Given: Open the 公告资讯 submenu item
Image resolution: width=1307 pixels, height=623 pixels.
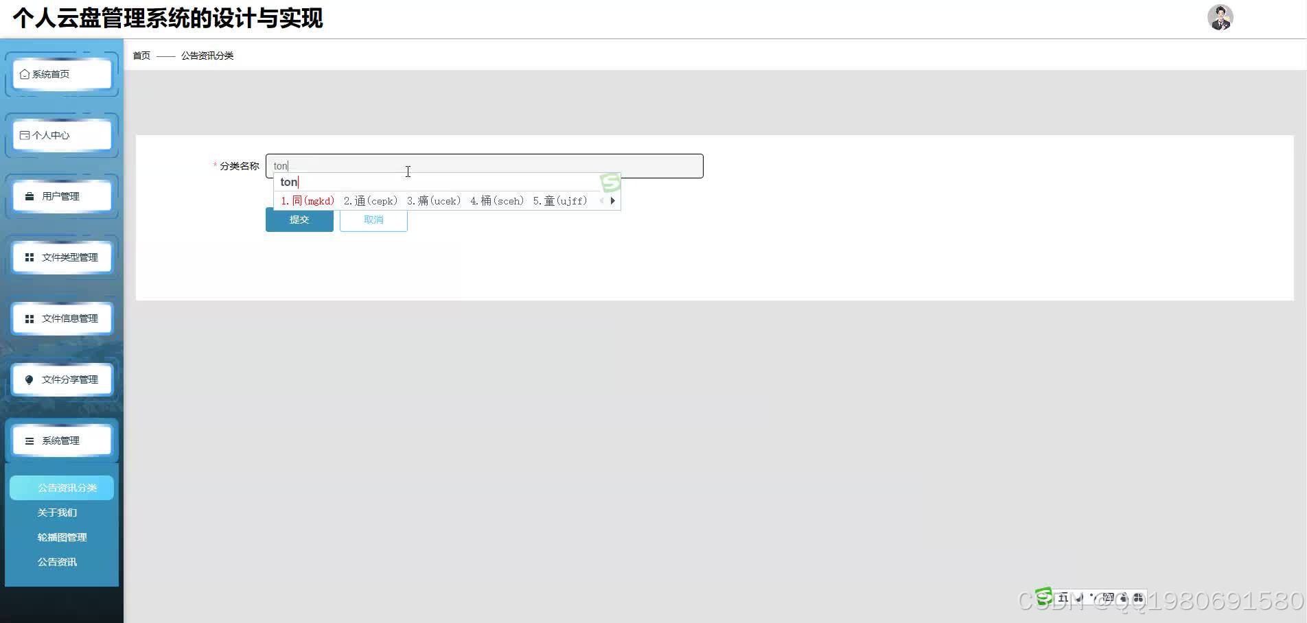Looking at the screenshot, I should click(x=57, y=562).
